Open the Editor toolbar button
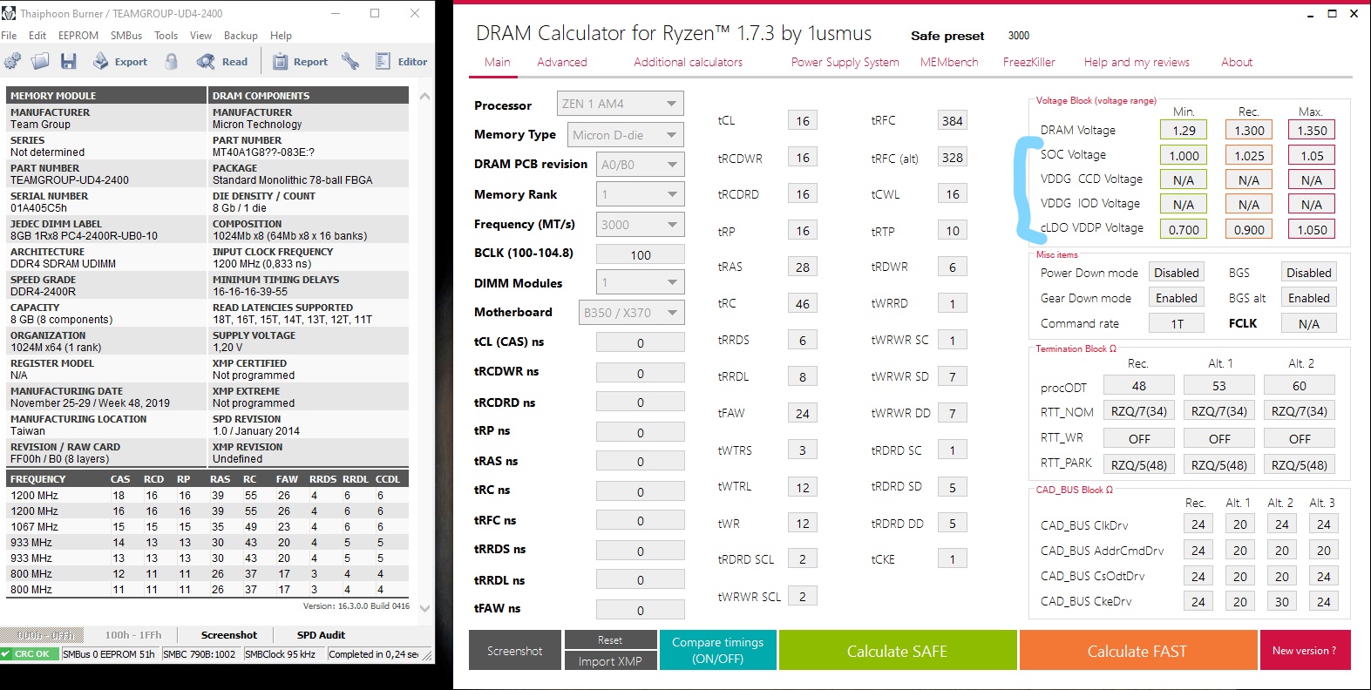The image size is (1371, 690). pyautogui.click(x=401, y=61)
